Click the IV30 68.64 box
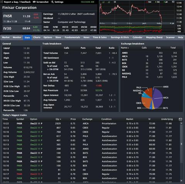 tap(22, 29)
